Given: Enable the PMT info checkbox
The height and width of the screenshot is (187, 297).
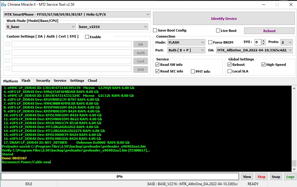Looking at the screenshot, I should [193, 72].
